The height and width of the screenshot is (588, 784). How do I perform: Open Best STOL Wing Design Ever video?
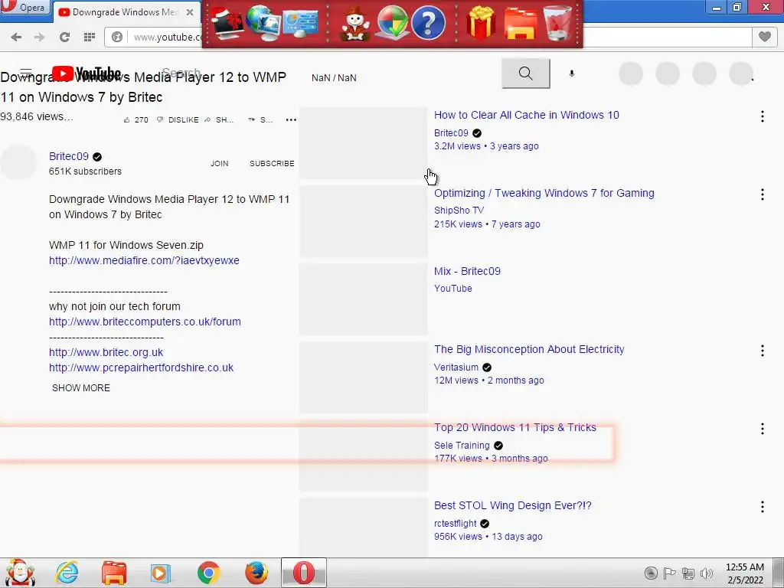(x=512, y=505)
